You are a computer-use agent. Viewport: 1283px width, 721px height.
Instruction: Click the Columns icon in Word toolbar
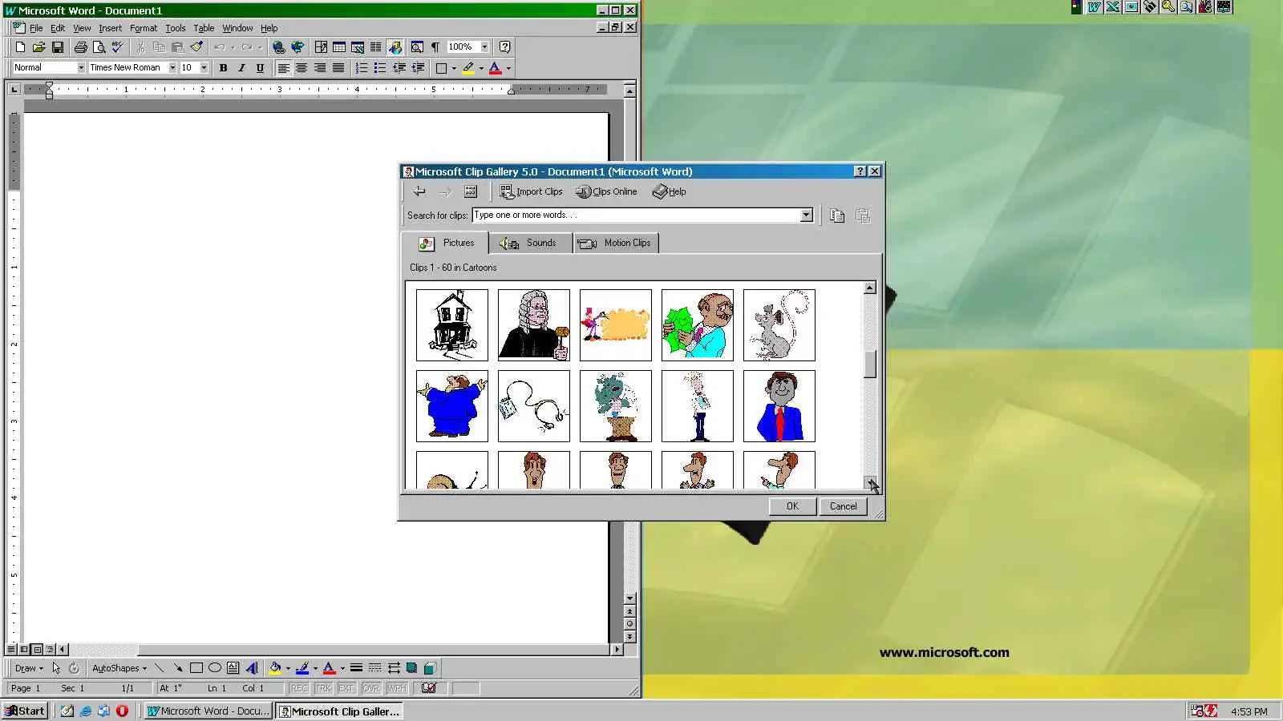(x=375, y=47)
